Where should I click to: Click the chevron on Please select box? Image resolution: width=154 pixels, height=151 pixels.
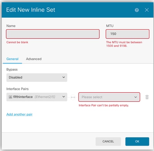[x=136, y=97]
